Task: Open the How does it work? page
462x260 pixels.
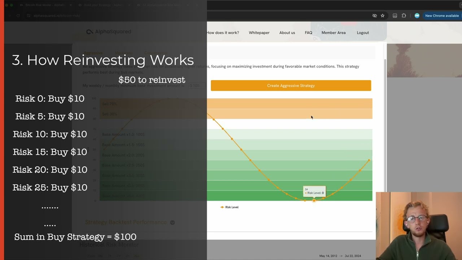Action: click(x=222, y=32)
